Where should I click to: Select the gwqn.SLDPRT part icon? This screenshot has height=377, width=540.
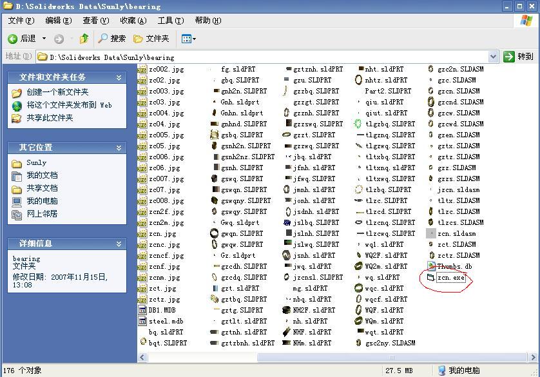[x=214, y=233]
